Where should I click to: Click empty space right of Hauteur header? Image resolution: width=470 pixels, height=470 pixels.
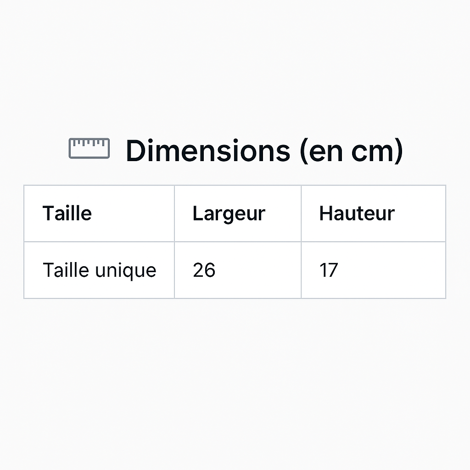pyautogui.click(x=420, y=213)
